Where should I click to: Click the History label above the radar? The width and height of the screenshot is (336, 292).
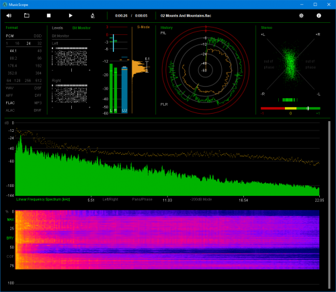167,28
